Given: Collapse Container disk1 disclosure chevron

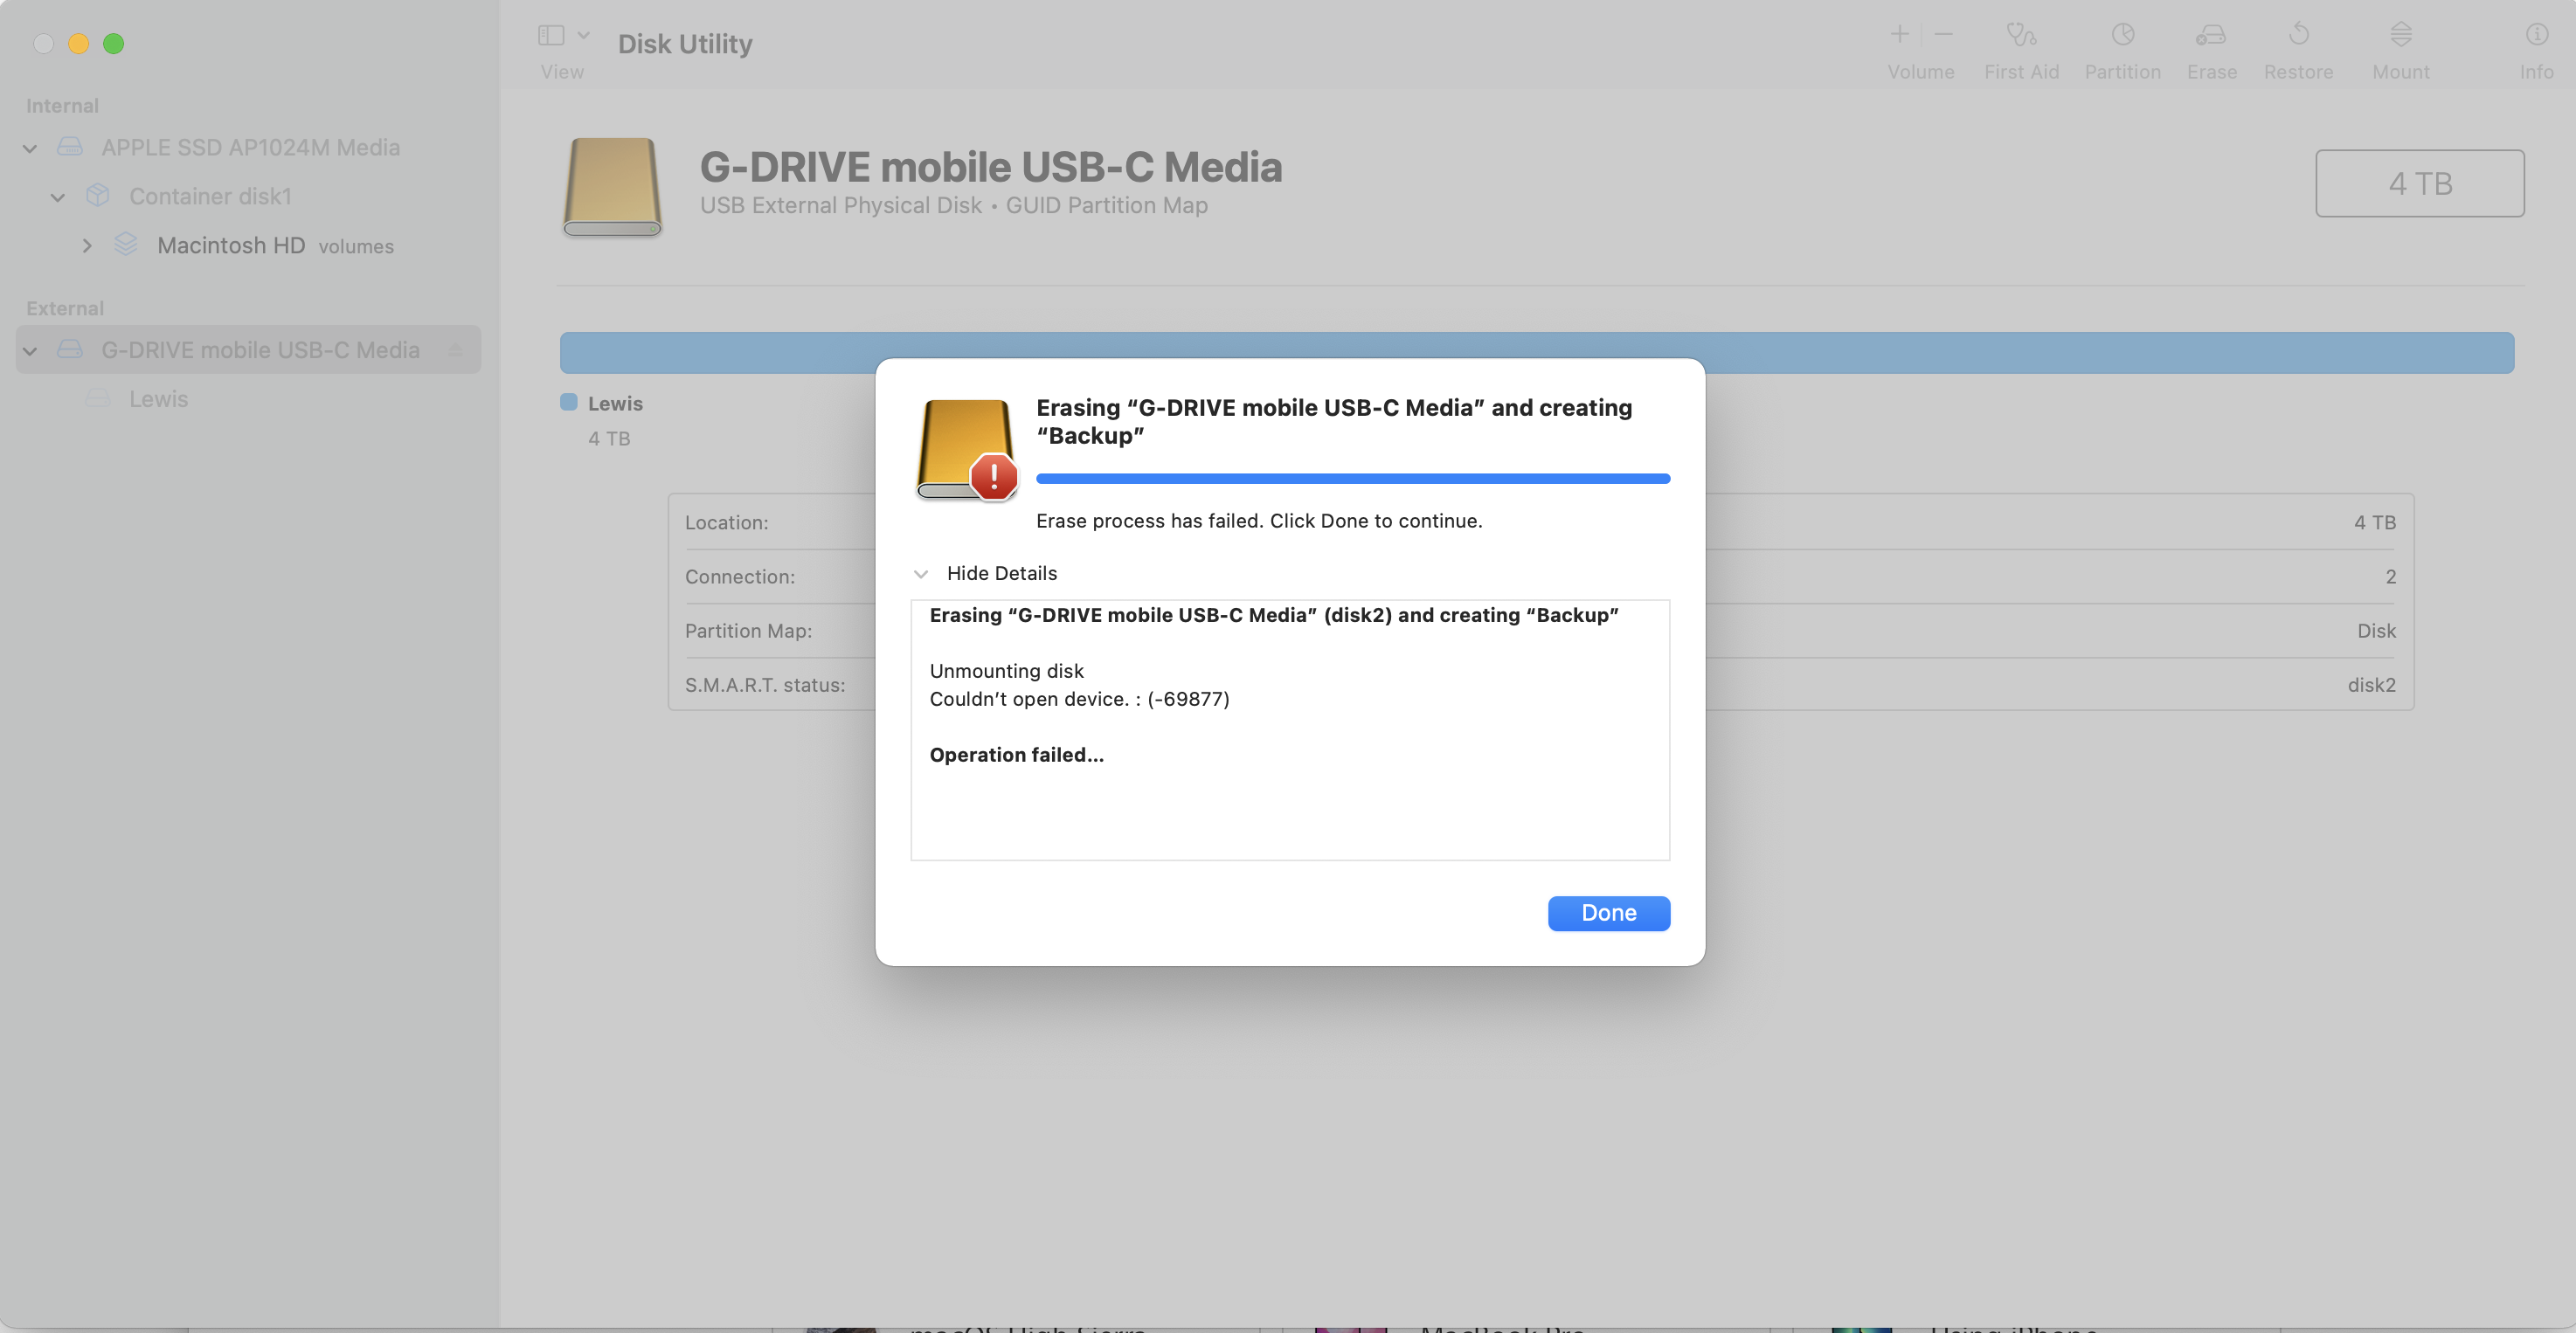Looking at the screenshot, I should 58,197.
